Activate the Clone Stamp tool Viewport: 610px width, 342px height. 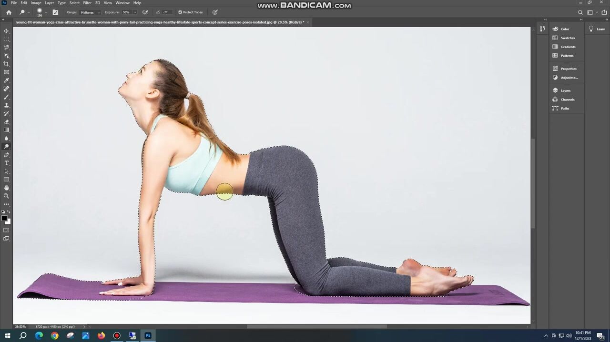6,105
